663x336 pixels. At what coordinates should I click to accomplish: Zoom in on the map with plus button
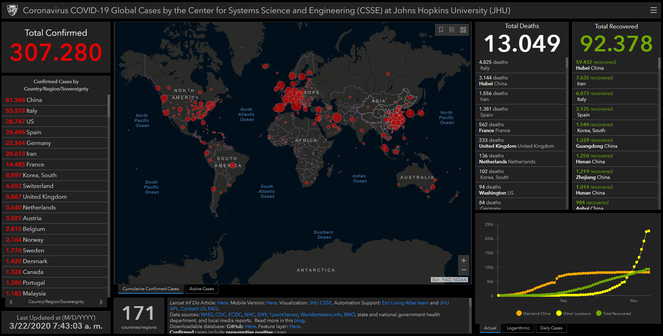point(464,260)
